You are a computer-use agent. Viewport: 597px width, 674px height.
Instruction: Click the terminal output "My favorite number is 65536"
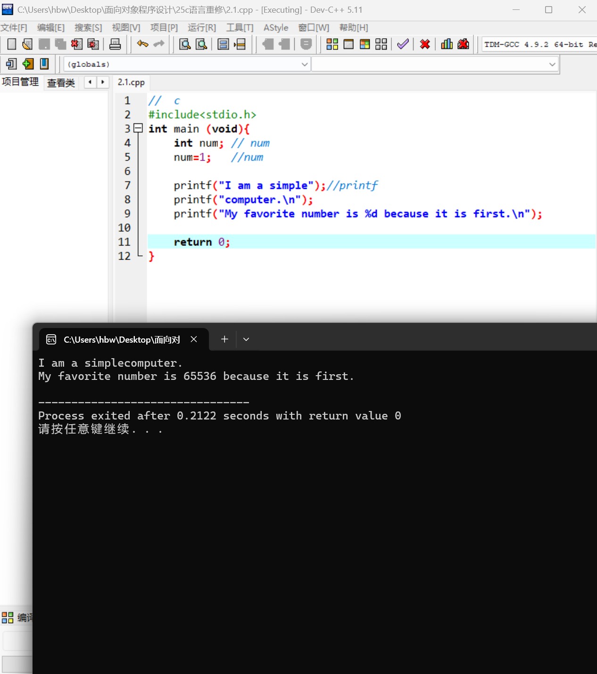pos(127,376)
